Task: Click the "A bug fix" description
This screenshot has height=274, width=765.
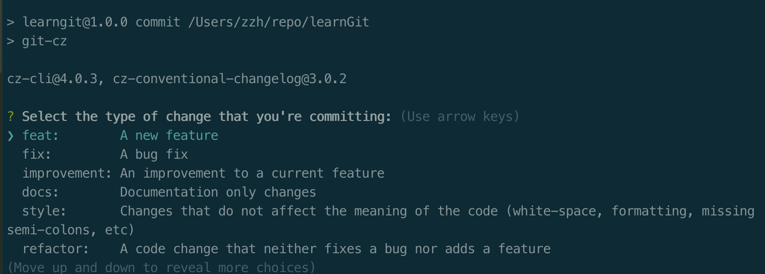Action: [x=154, y=154]
